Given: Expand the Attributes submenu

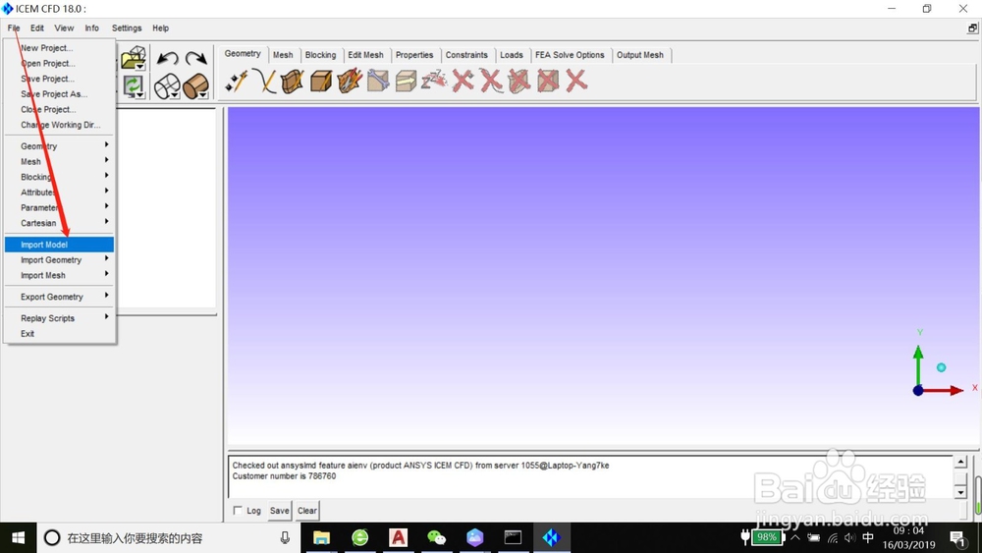Looking at the screenshot, I should point(60,193).
